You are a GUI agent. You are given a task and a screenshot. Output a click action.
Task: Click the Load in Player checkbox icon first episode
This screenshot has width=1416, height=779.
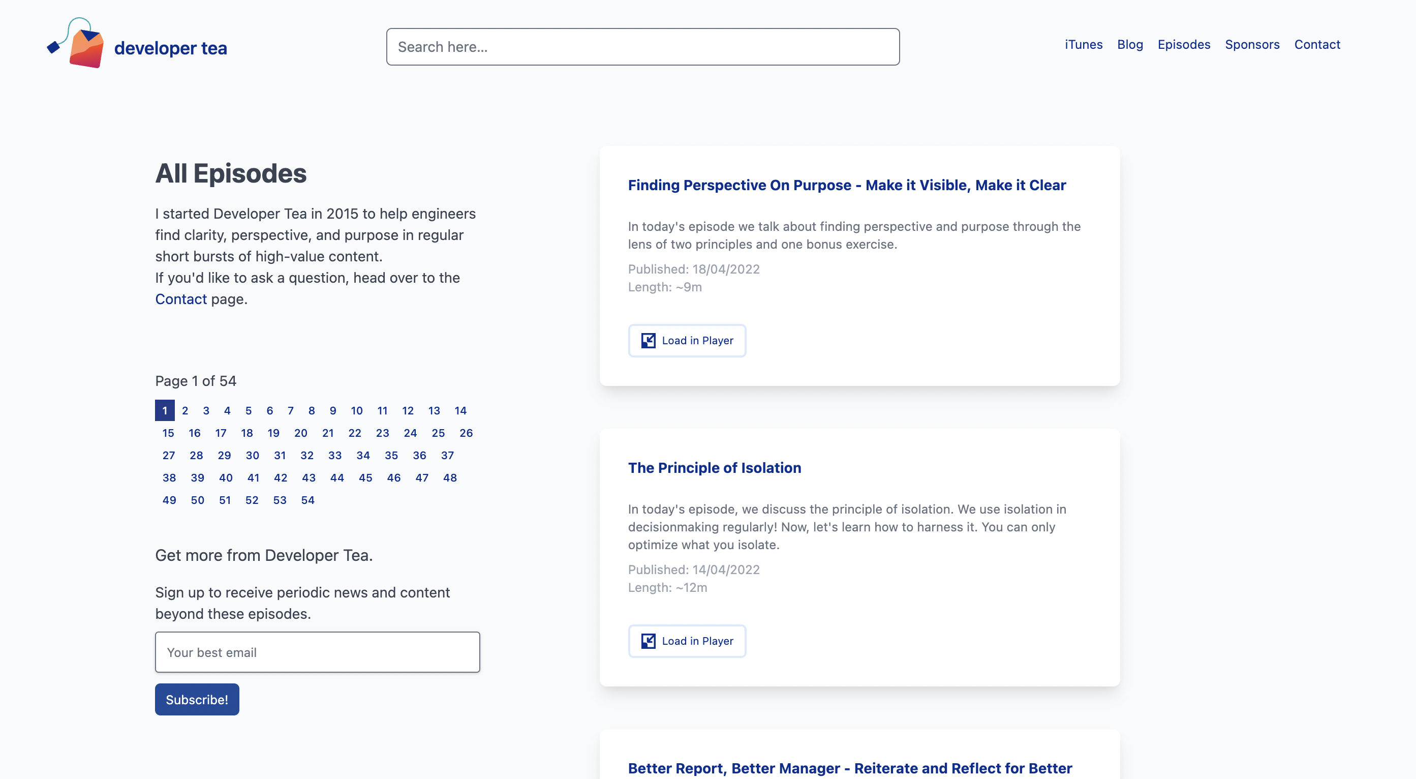[x=646, y=340]
